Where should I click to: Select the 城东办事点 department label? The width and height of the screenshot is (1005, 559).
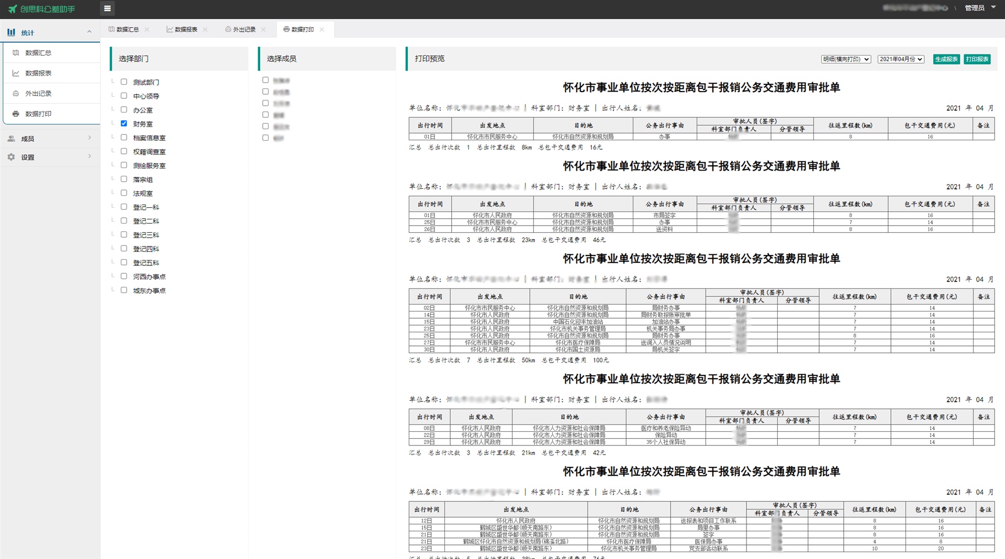tap(149, 290)
